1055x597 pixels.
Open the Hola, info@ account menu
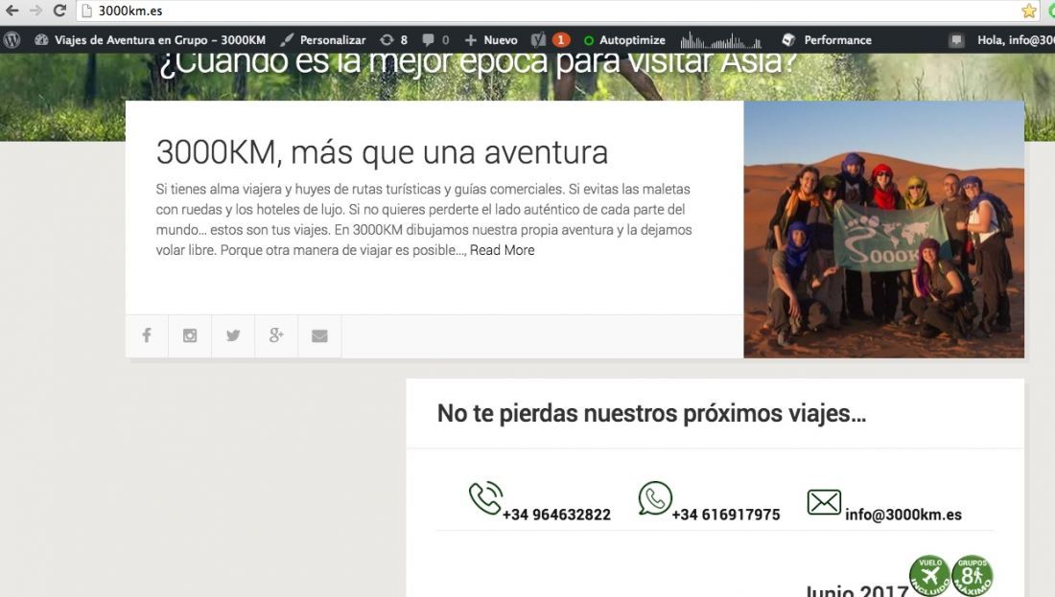tap(1016, 39)
